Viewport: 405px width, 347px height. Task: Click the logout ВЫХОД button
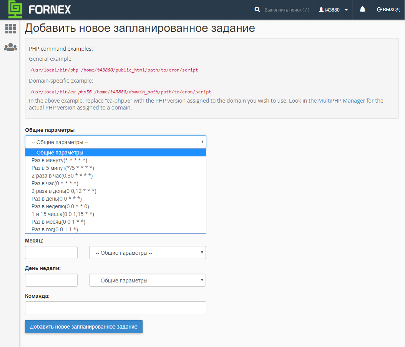click(x=388, y=10)
